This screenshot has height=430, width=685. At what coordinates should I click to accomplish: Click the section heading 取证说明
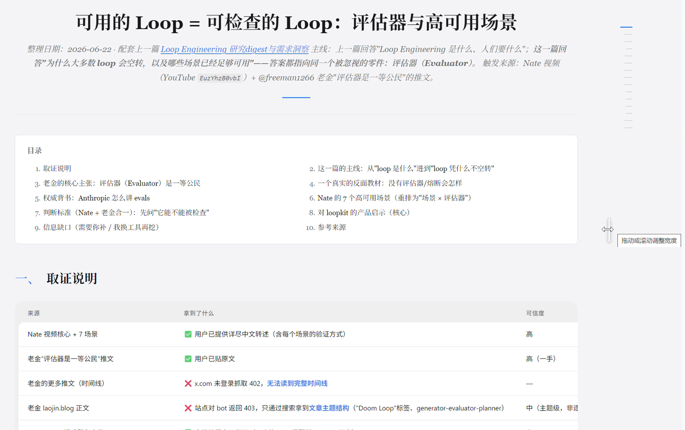tap(71, 279)
